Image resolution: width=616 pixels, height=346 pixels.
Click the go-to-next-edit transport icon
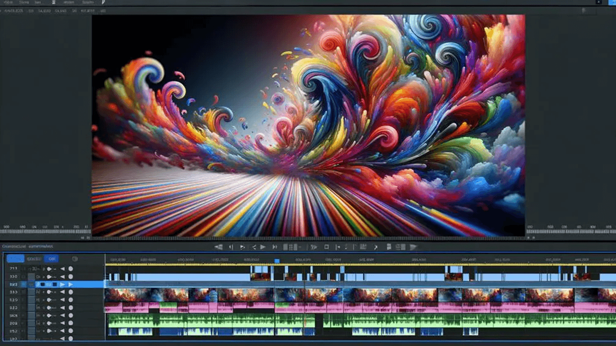[274, 247]
